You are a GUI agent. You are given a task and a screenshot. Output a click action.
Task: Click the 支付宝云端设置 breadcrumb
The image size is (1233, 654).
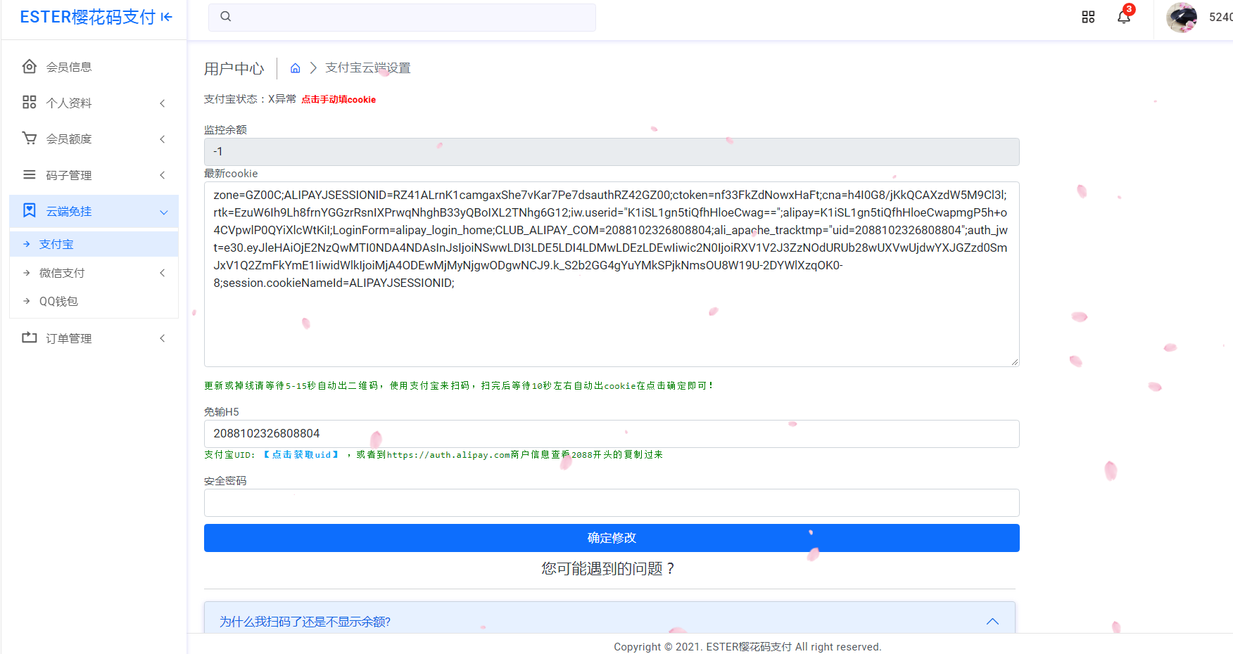point(368,68)
